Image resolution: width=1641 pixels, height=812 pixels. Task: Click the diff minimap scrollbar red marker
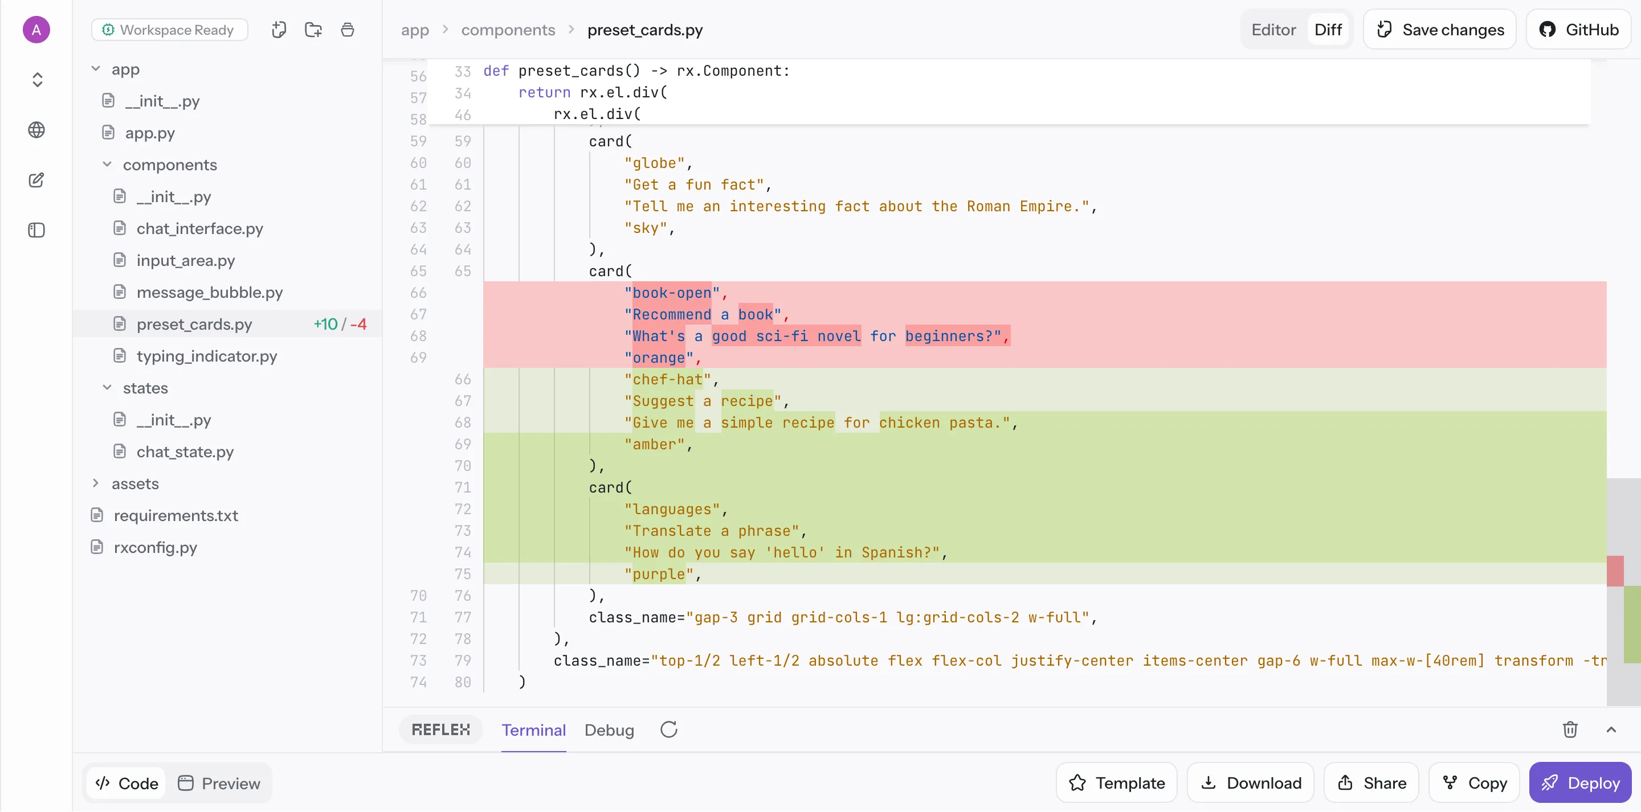pyautogui.click(x=1615, y=571)
